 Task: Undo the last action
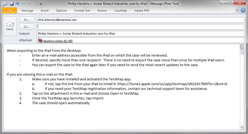pos(17,4)
